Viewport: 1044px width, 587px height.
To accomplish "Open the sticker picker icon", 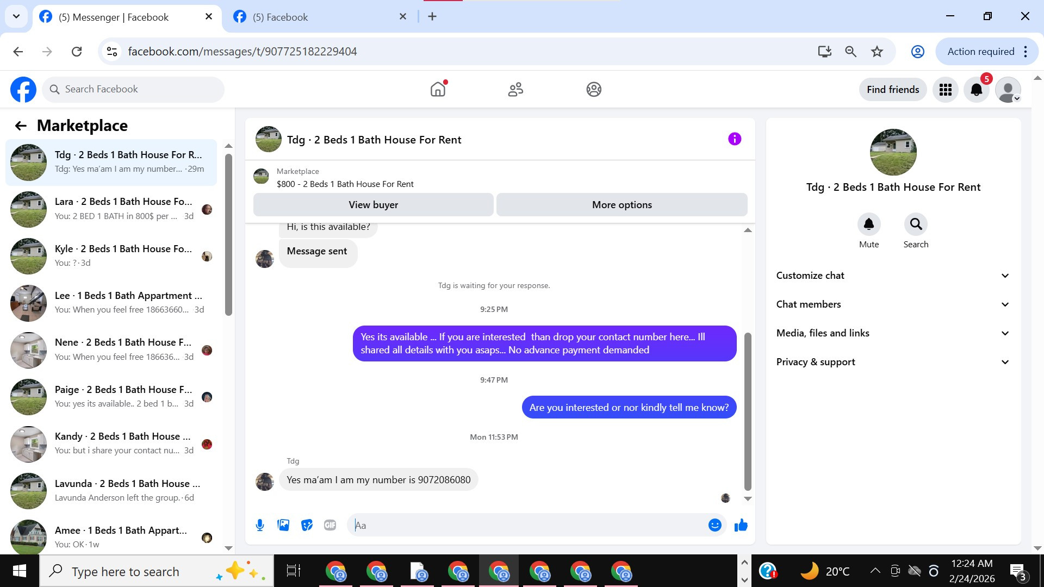I will pyautogui.click(x=307, y=525).
